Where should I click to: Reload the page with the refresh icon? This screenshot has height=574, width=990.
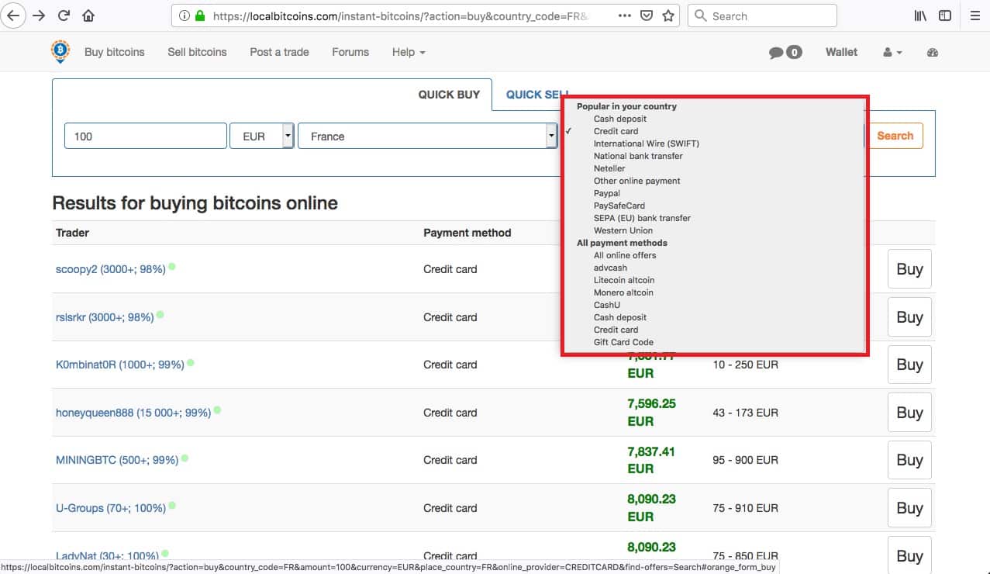pos(64,16)
